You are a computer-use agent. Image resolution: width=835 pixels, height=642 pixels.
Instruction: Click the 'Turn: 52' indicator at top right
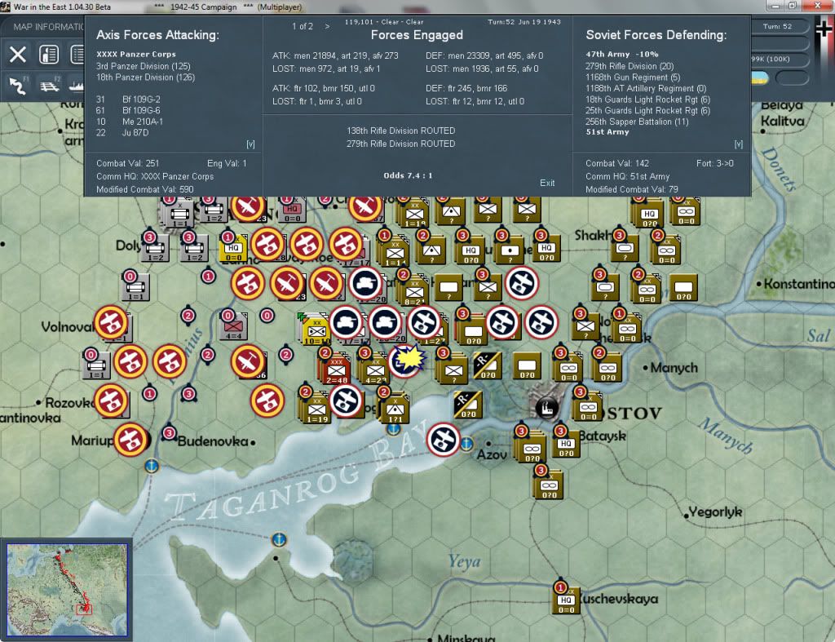click(x=777, y=26)
